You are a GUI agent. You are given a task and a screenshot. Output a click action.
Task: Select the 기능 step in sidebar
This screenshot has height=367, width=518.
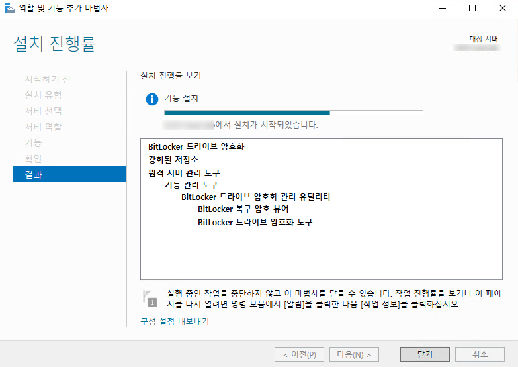pos(33,142)
